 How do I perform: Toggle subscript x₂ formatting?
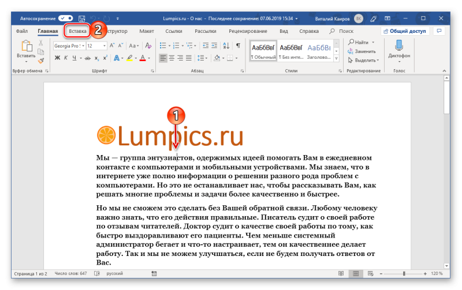[x=96, y=58]
